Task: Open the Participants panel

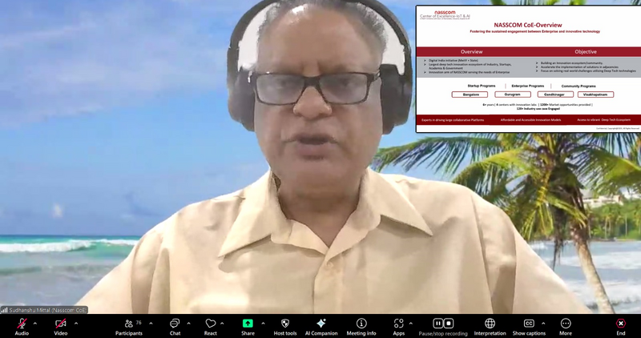Action: pos(128,325)
